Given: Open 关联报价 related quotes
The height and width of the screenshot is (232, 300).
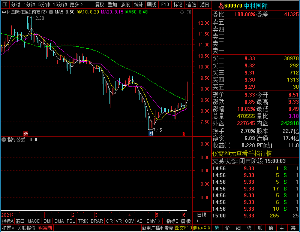Looking at the screenshot, I should (26, 228).
